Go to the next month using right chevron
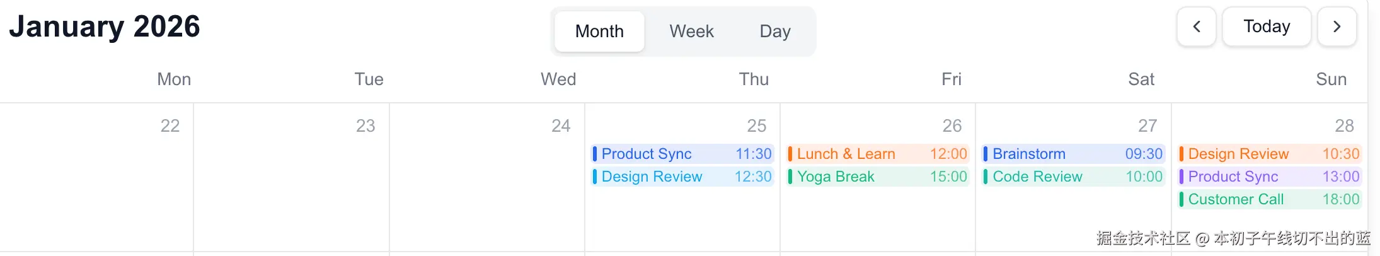 pyautogui.click(x=1337, y=26)
